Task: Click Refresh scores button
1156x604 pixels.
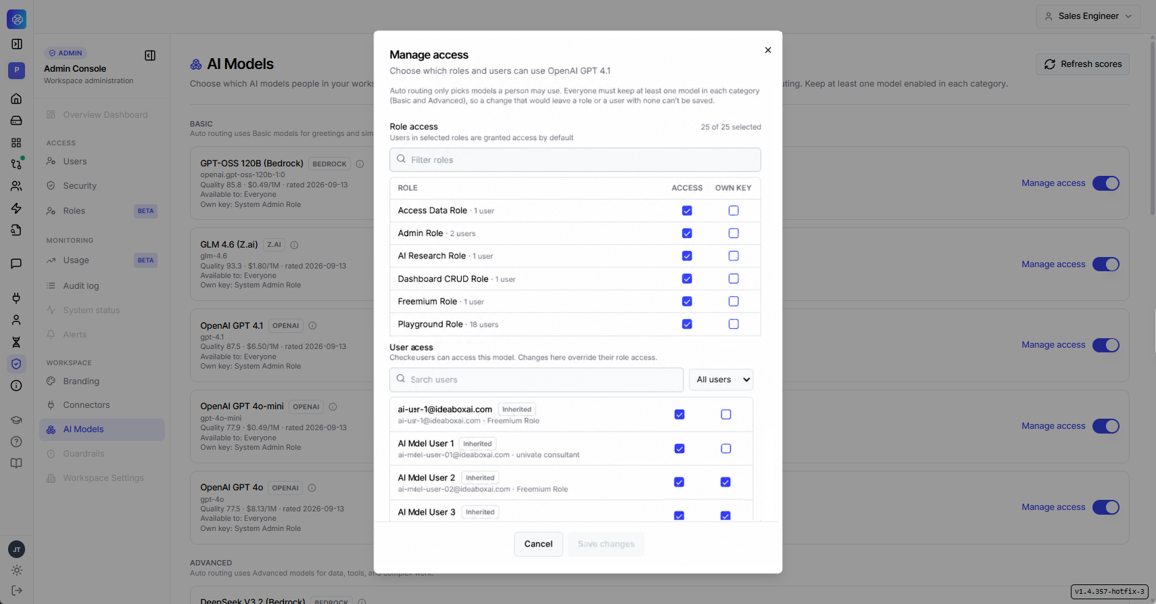Action: tap(1082, 64)
